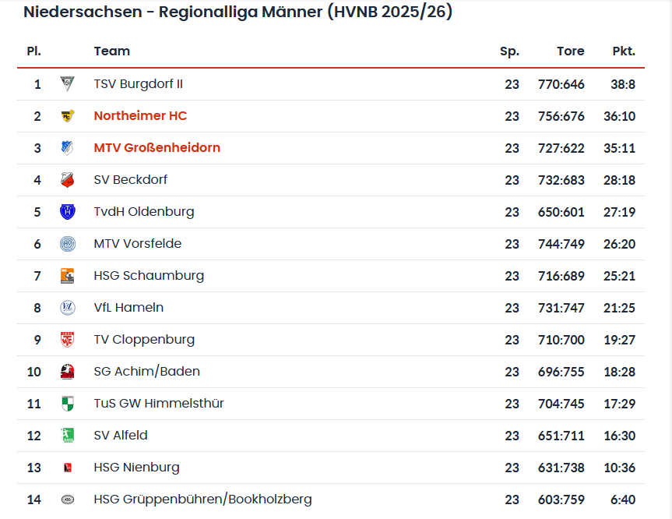Image resolution: width=672 pixels, height=519 pixels.
Task: Select the TSV Burgdorf II team name
Action: click(138, 84)
